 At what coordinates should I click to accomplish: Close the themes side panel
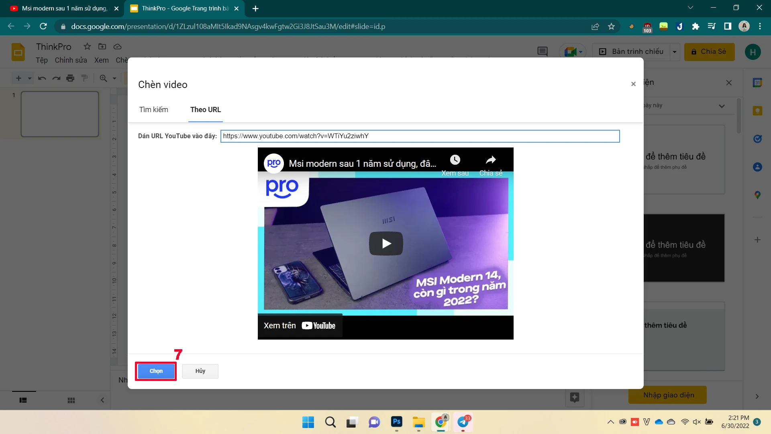729,82
